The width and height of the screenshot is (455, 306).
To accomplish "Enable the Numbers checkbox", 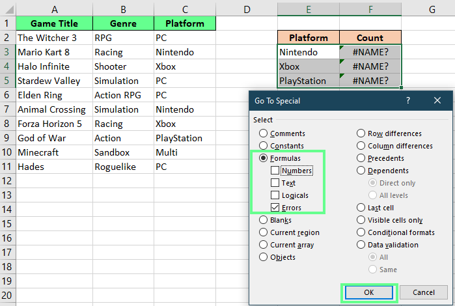I will pyautogui.click(x=275, y=171).
